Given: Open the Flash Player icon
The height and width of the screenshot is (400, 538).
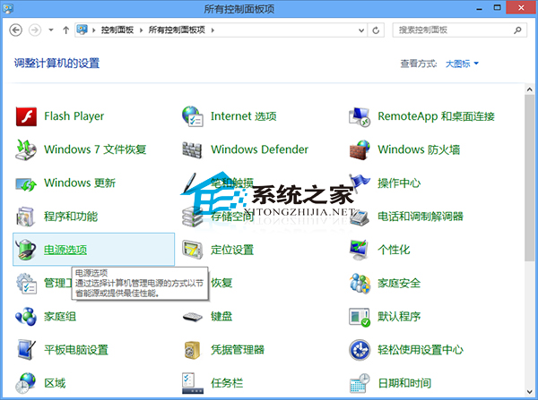Looking at the screenshot, I should tap(26, 116).
